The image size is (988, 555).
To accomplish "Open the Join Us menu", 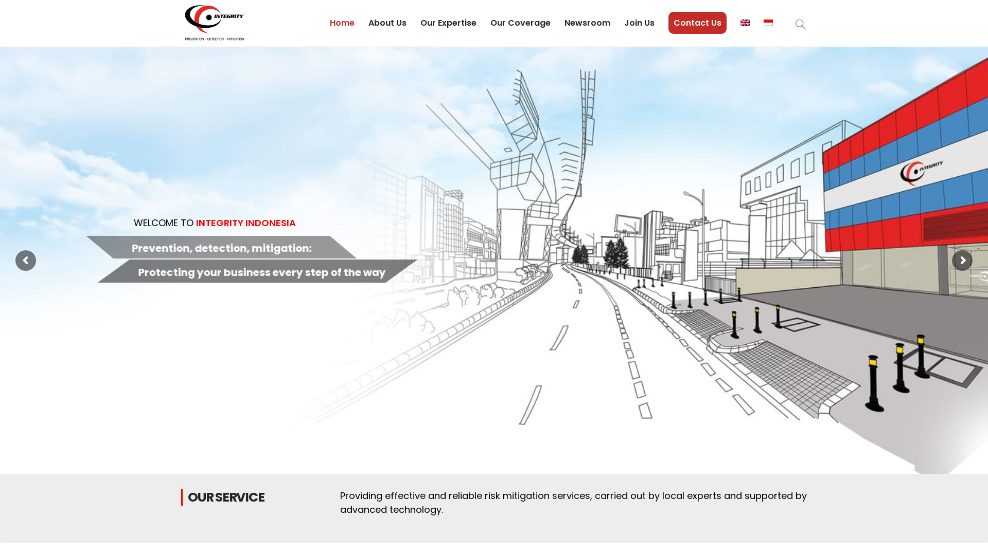I will coord(639,23).
